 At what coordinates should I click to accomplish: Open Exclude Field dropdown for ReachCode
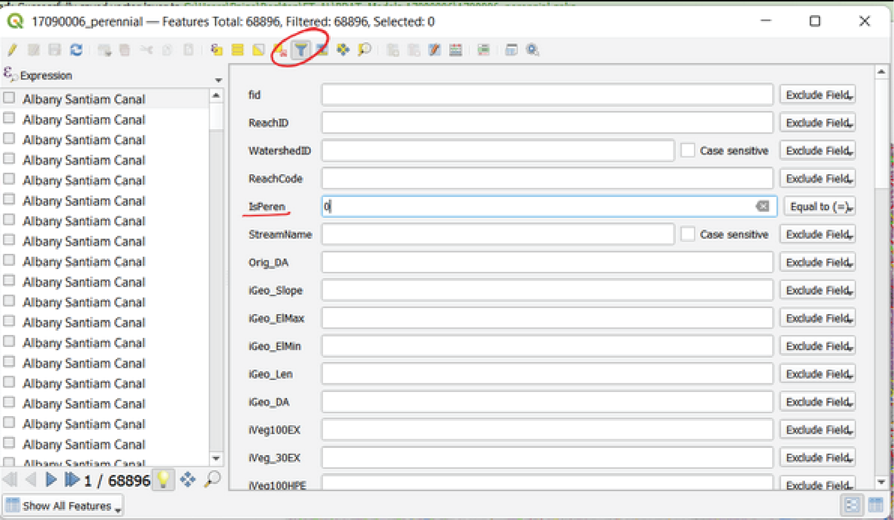[x=818, y=179]
